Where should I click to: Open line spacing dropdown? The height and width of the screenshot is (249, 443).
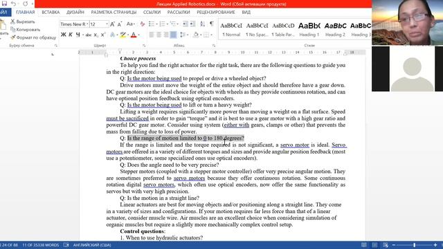pos(184,35)
